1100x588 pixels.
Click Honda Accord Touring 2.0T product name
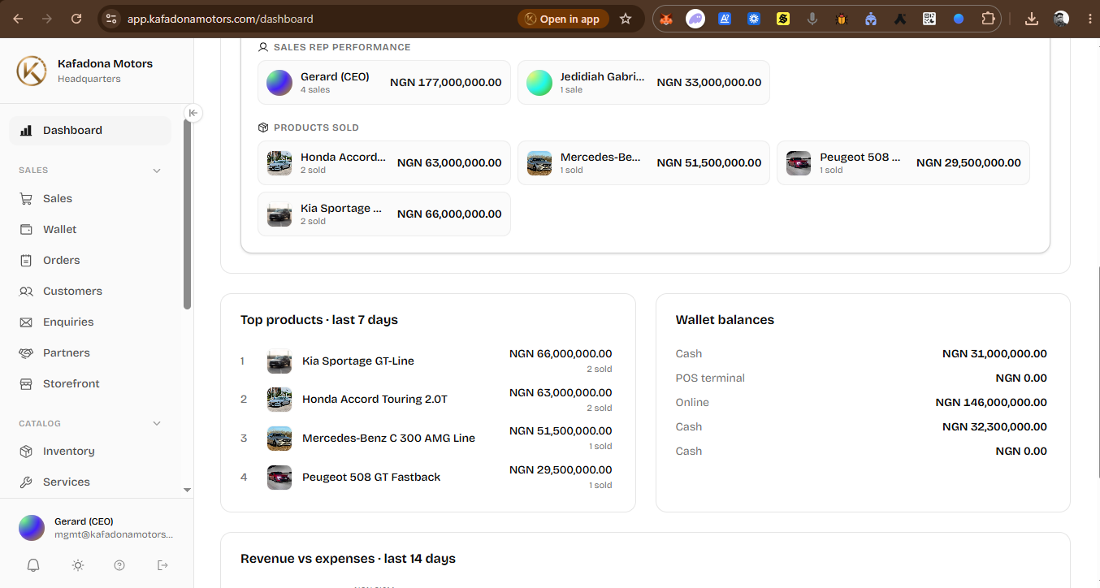pos(375,399)
